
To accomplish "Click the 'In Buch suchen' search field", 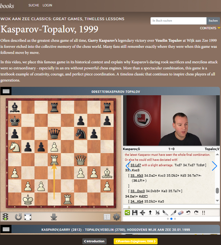I will click(x=178, y=21).
